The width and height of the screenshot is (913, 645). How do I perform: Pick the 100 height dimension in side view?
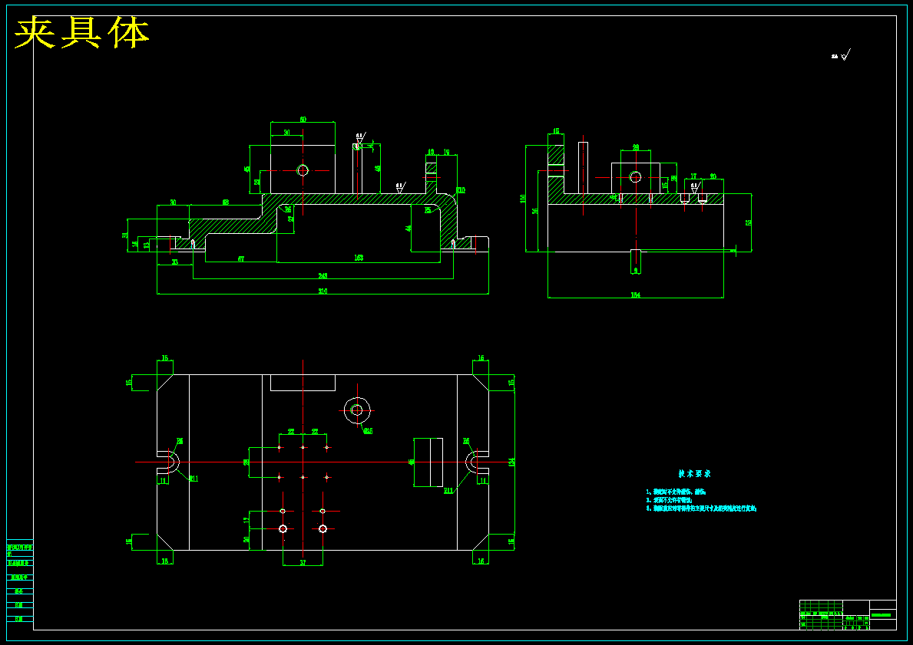[523, 199]
